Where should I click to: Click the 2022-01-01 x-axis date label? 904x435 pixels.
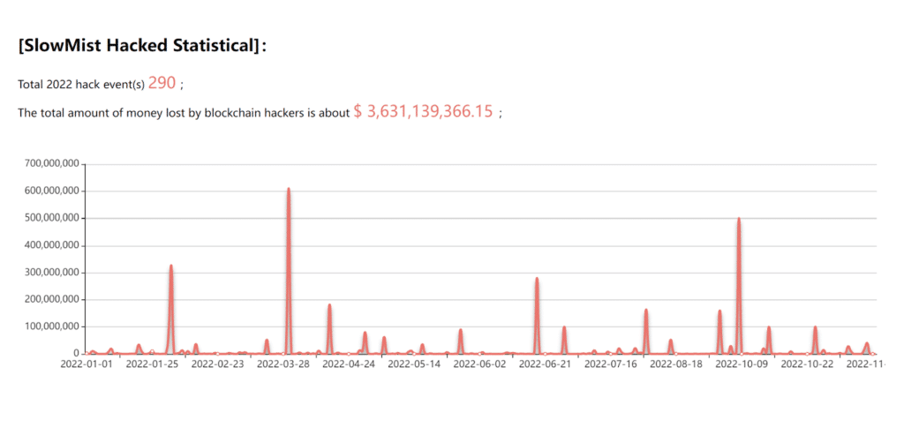coord(87,363)
